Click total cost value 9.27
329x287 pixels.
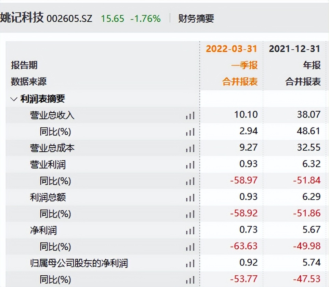click(248, 148)
